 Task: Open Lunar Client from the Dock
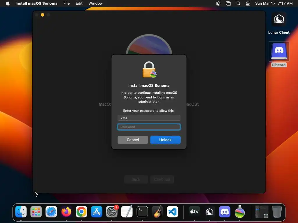210,212
